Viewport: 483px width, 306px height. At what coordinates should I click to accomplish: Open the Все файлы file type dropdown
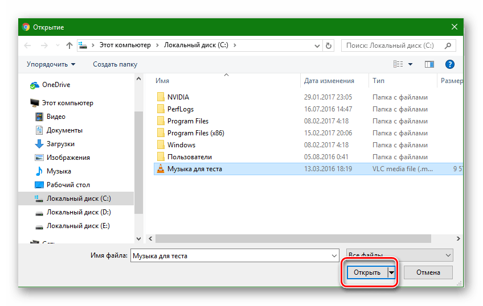pos(400,255)
